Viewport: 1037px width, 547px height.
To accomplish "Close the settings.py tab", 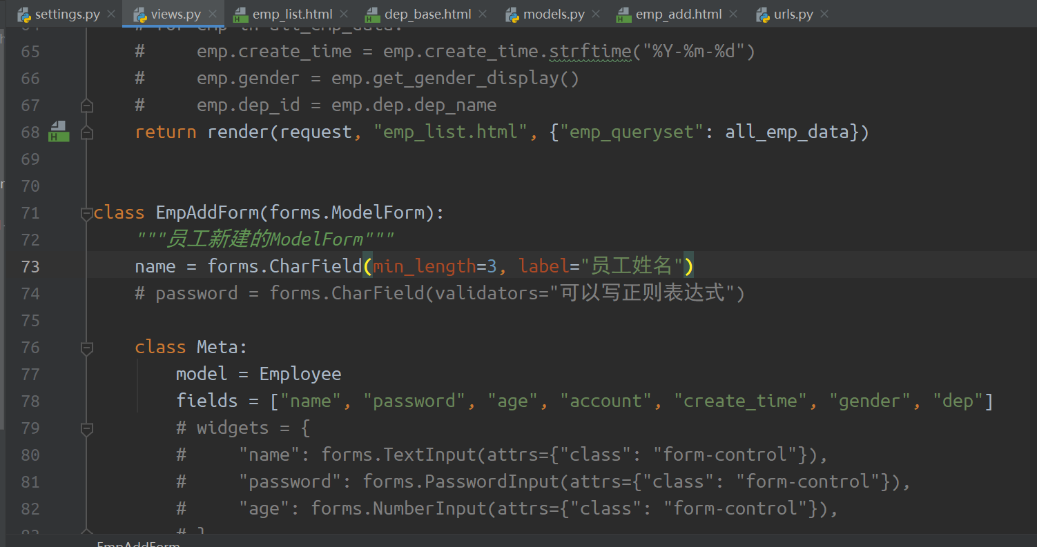I will (x=111, y=14).
